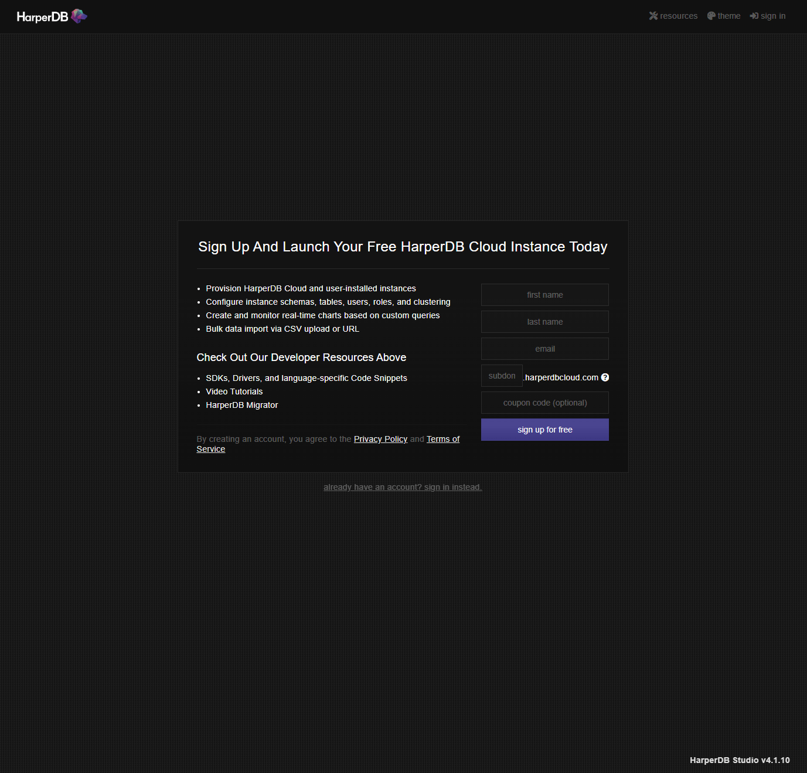Click 'Provision HarperDB Cloud and user-installed instances'

[311, 288]
